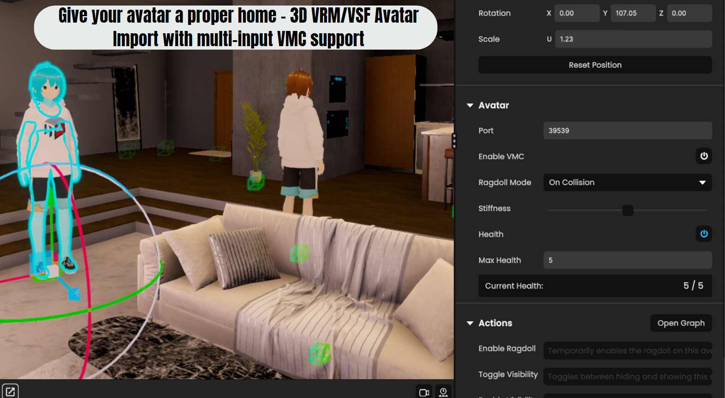Click the camera icon below the viewport
The image size is (725, 398).
point(424,392)
